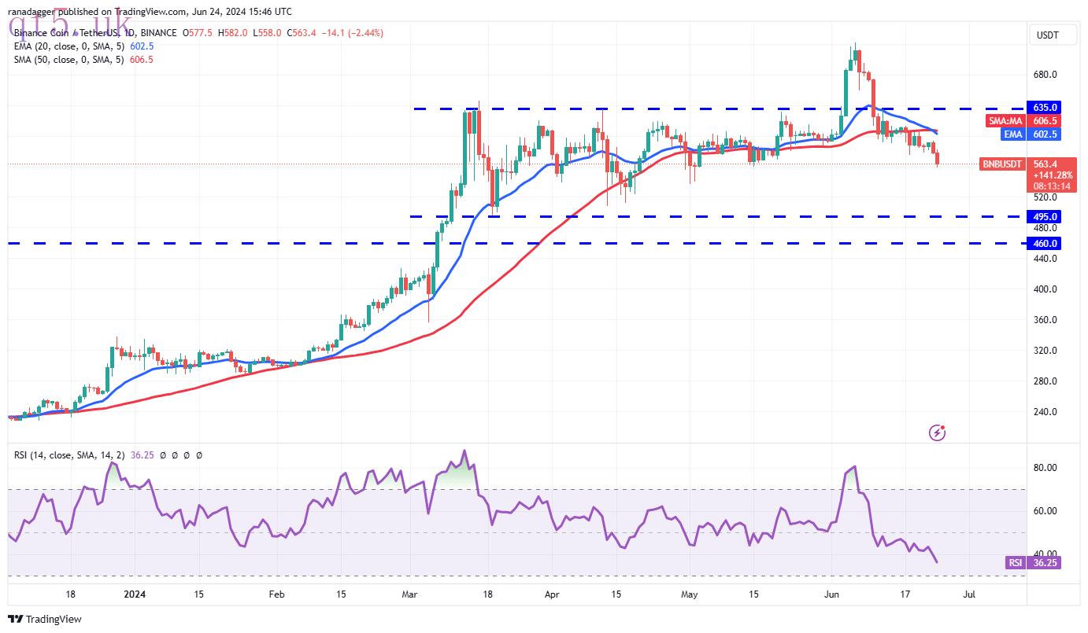Click the 240.0 price axis label
Image resolution: width=1088 pixels, height=633 pixels.
tap(1045, 412)
